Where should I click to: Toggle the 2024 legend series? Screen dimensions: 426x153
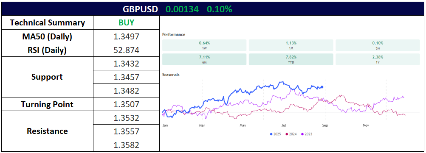tap(291, 134)
